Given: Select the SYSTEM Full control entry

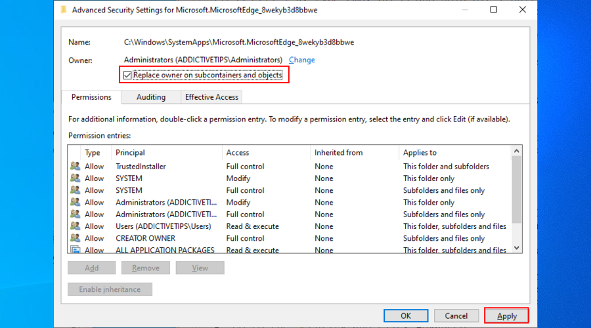Looking at the screenshot, I should [x=290, y=190].
